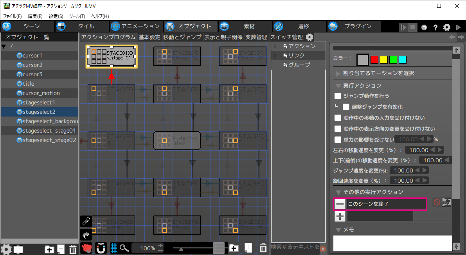Click the filmstrip icon at bottom left

click(x=18, y=249)
